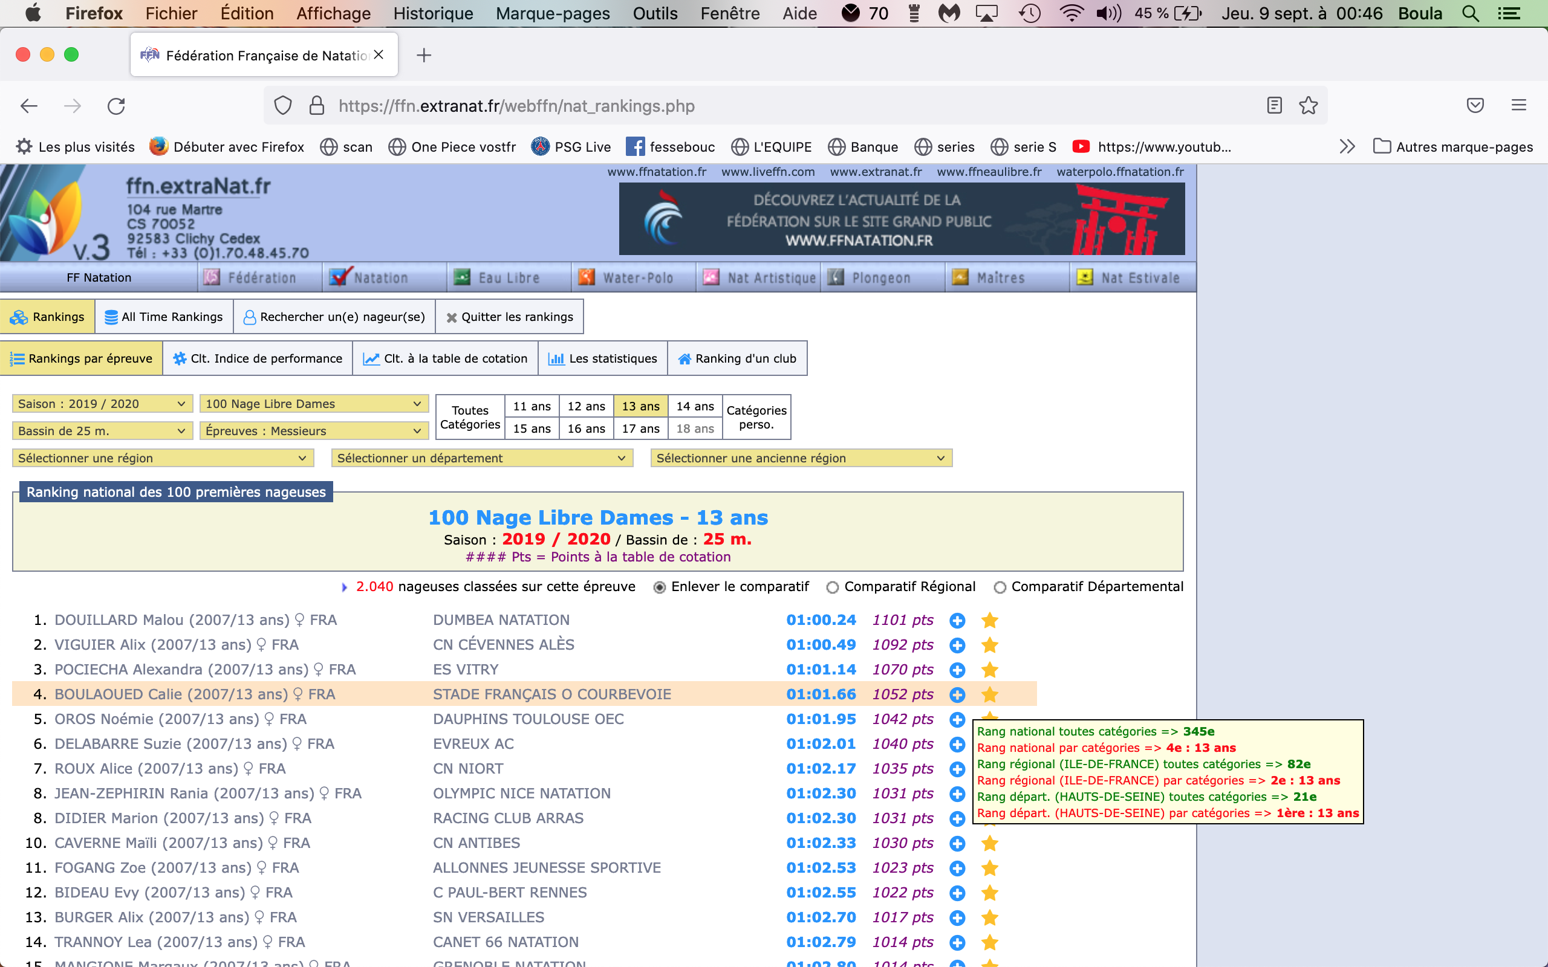Image resolution: width=1548 pixels, height=967 pixels.
Task: Open the Autres marque-pages folder
Action: pos(1452,146)
